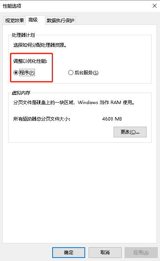
Task: Click the dotted-outlined 程序(P) text label
Action: tap(27, 73)
